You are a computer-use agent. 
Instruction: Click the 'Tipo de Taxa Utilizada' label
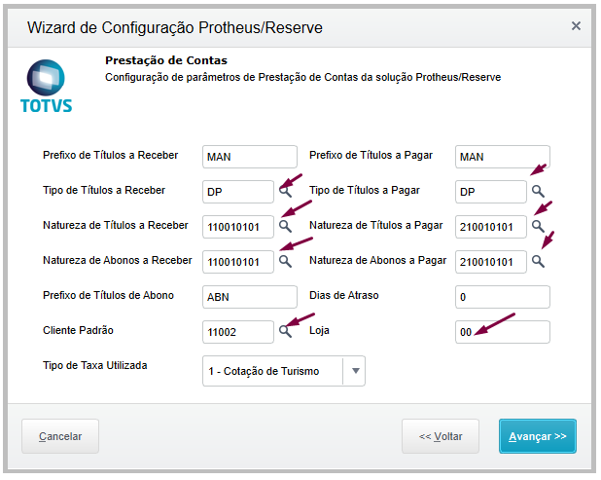click(94, 365)
